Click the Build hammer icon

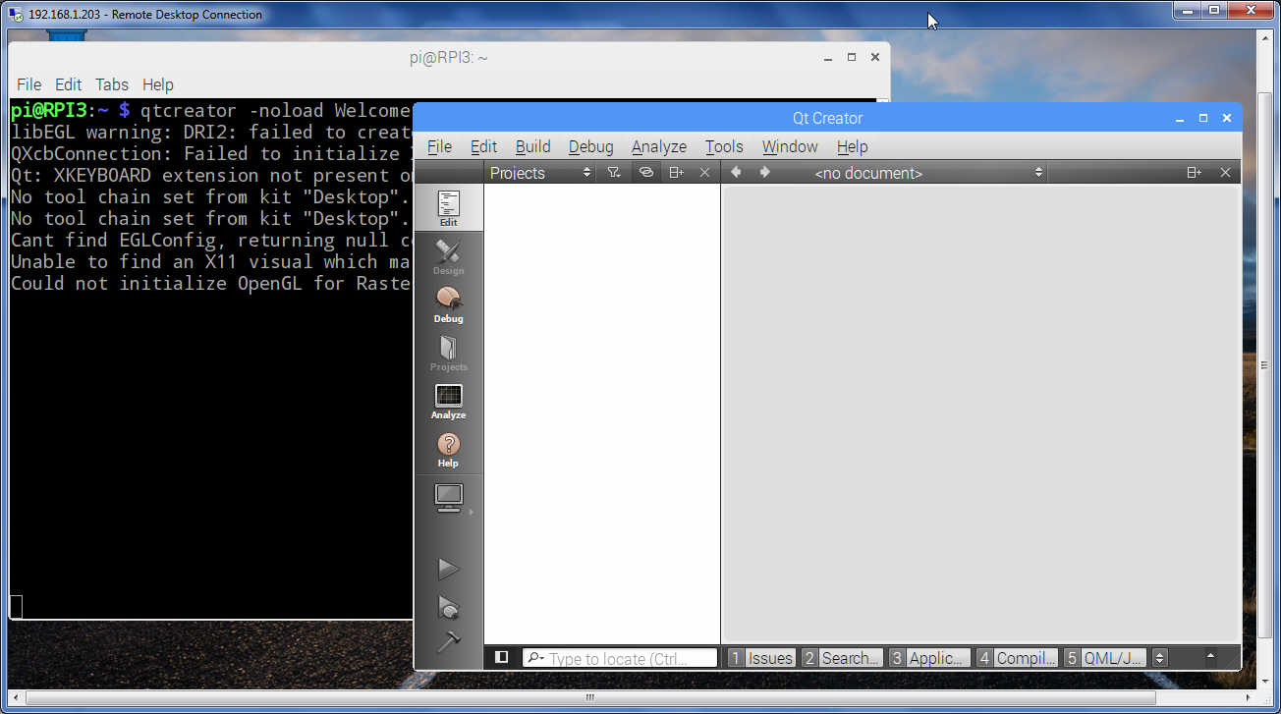point(448,641)
